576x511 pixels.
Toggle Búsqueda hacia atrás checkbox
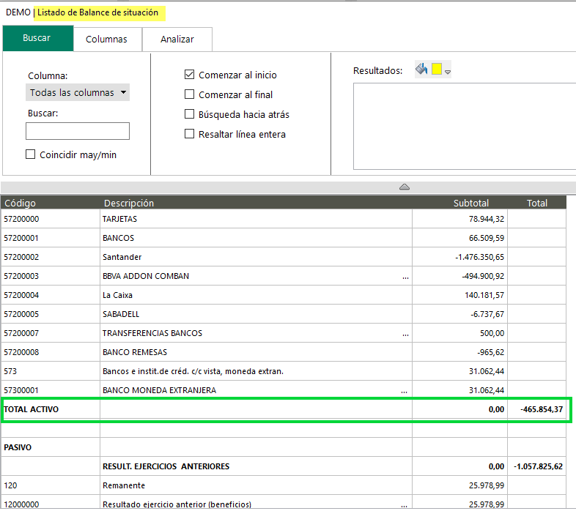[190, 114]
